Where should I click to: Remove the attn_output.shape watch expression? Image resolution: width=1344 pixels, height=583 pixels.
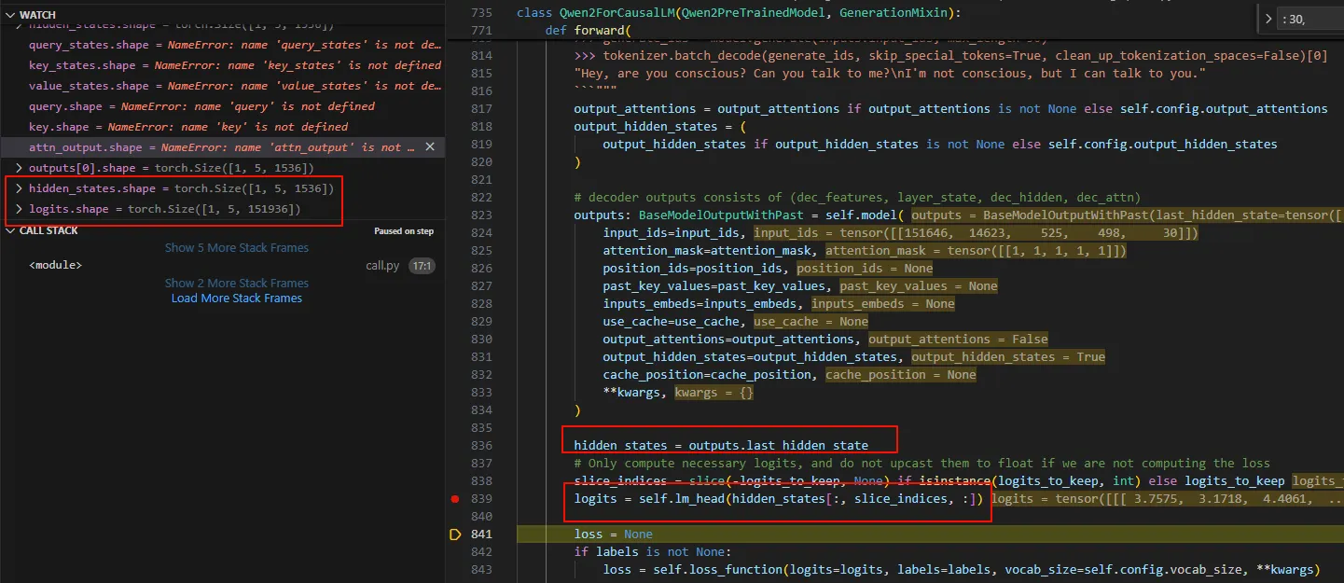coord(430,147)
